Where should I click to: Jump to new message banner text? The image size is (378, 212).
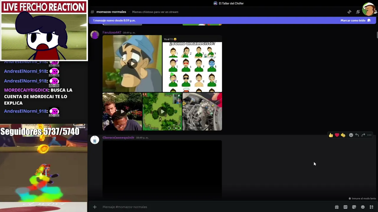coord(114,21)
